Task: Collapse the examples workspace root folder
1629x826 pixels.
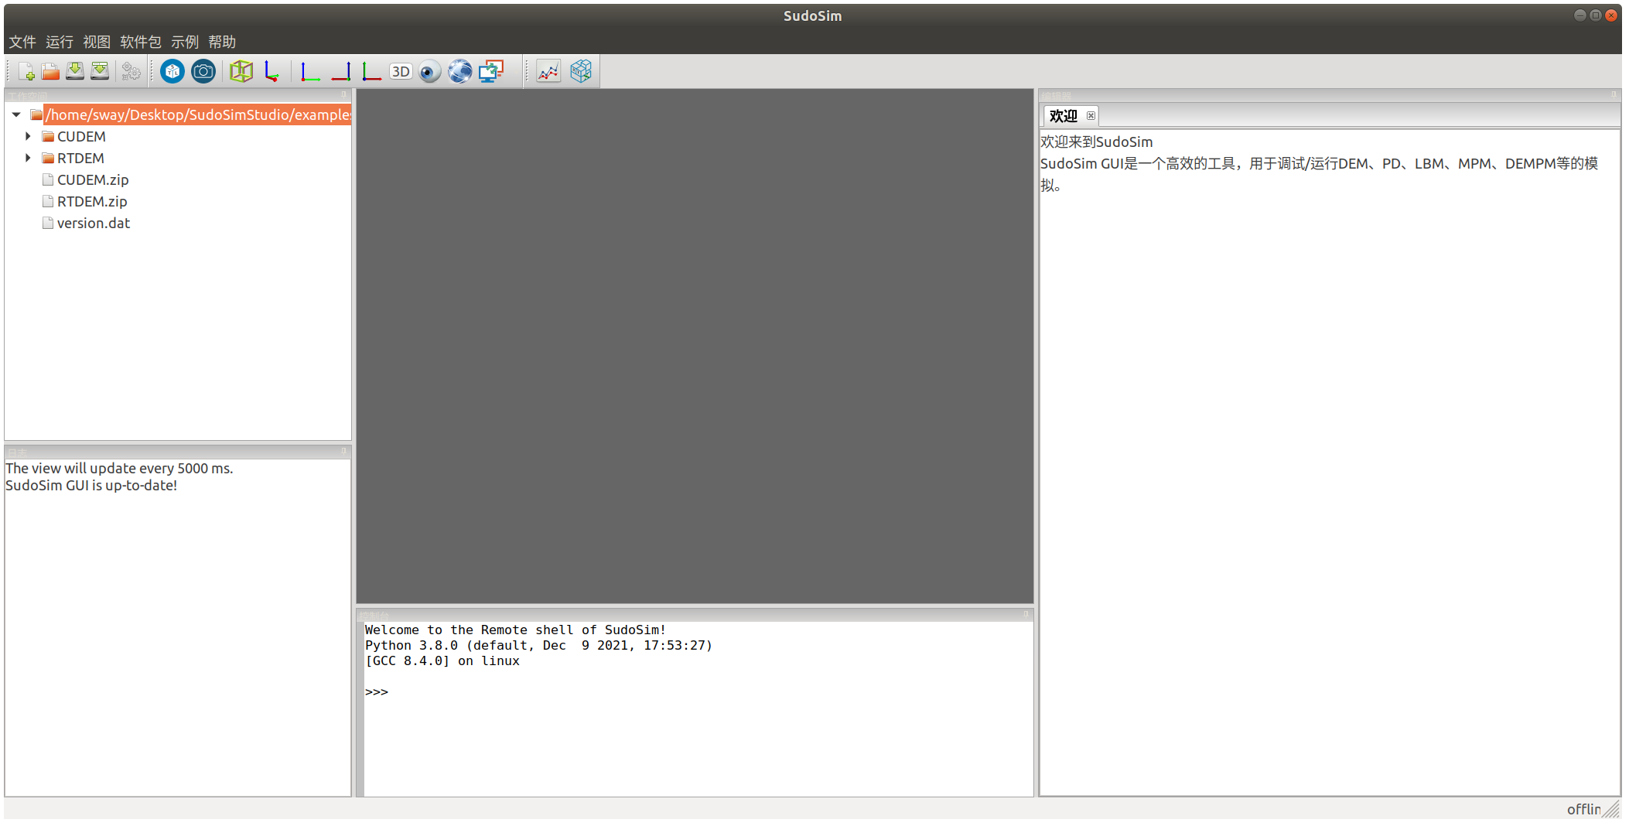Action: pyautogui.click(x=16, y=114)
